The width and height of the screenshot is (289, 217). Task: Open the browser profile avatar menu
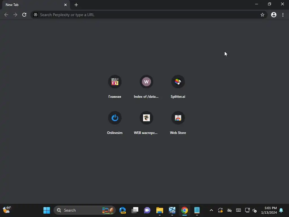coord(274,15)
